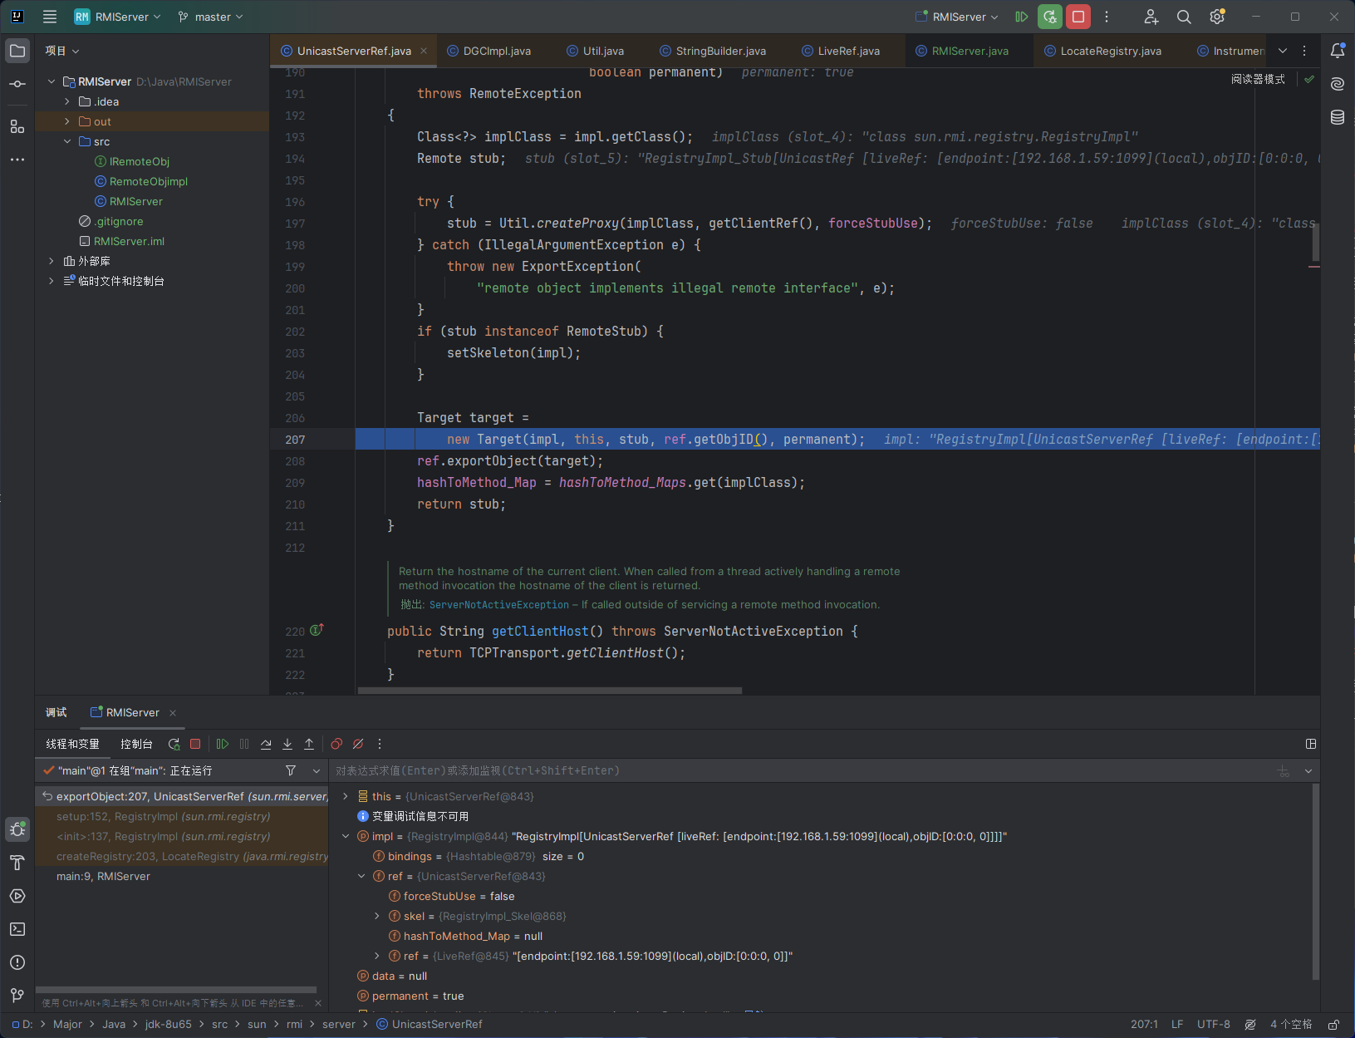Expand the External Libraries node
The image size is (1355, 1038).
pos(52,261)
